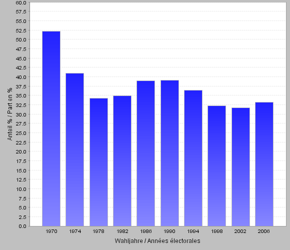Select the 1990 election bar
The image size is (290, 250).
point(169,153)
